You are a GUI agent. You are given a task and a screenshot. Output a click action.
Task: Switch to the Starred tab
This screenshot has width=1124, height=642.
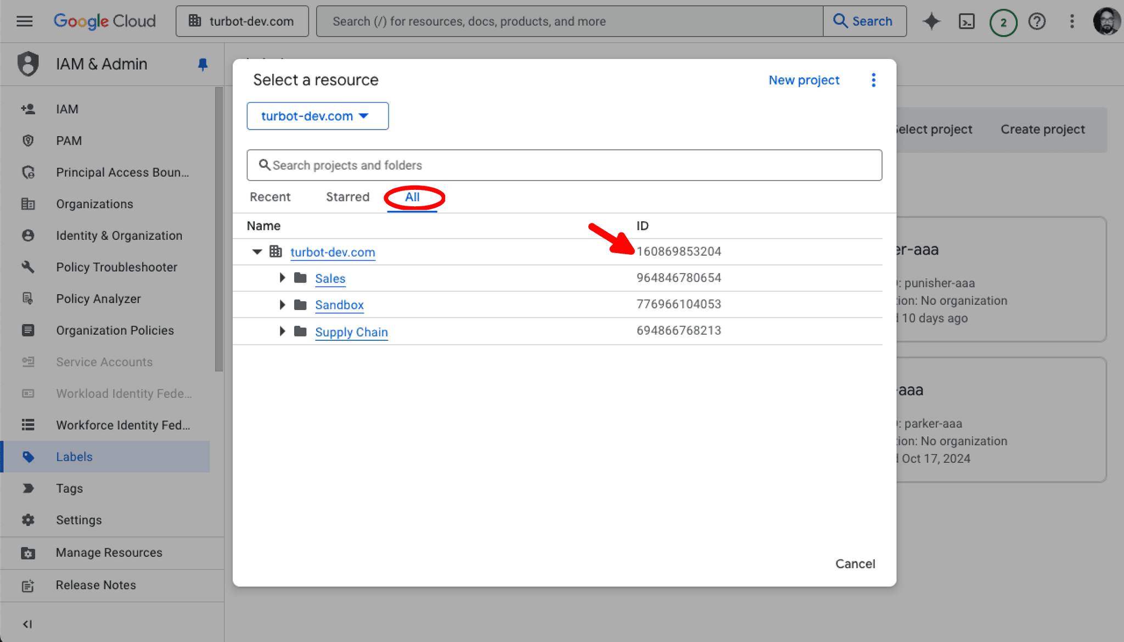click(x=347, y=197)
